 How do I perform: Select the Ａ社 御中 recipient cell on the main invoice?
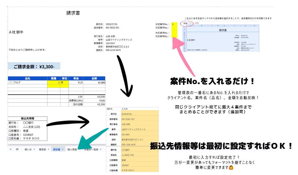point(16,32)
